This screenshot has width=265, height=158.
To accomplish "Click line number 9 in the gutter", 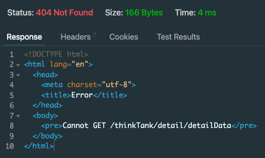I will pos(12,136).
